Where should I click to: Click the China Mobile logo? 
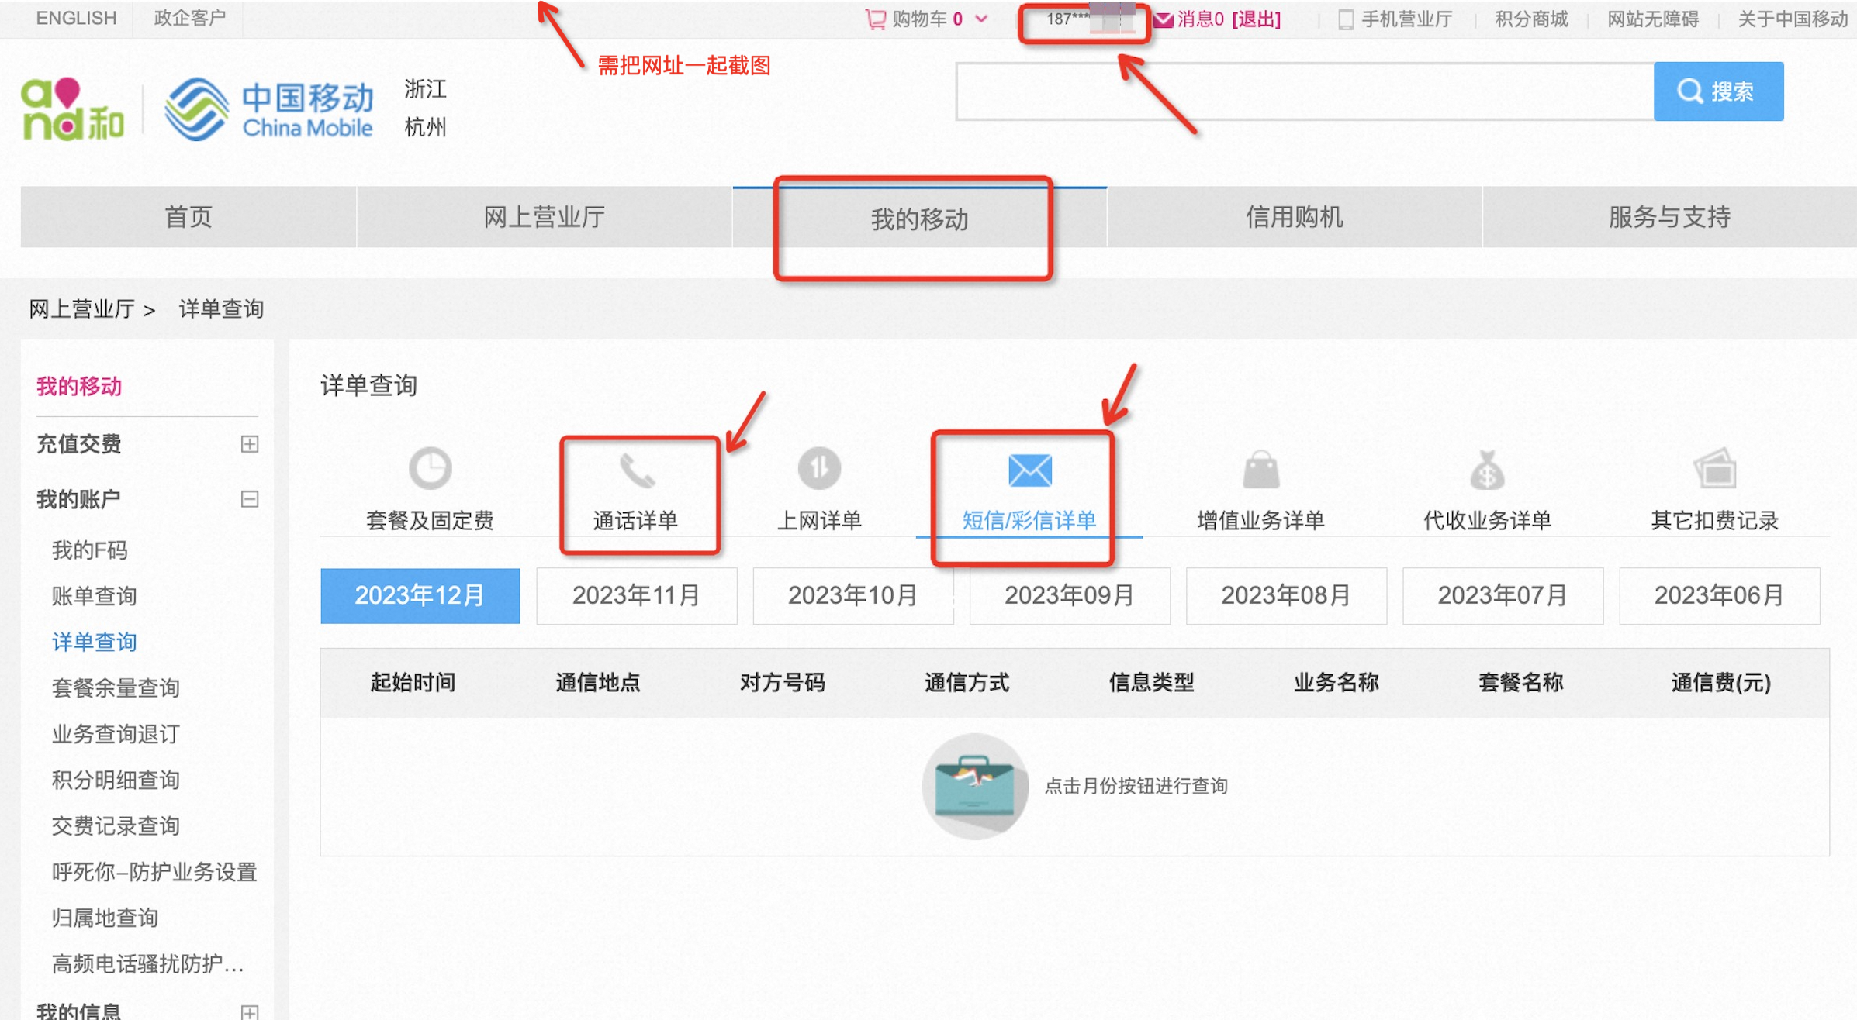click(x=269, y=109)
